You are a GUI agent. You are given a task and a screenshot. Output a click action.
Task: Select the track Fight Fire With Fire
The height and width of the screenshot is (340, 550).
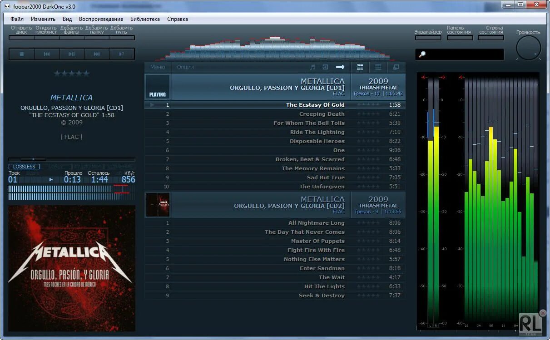click(x=275, y=250)
